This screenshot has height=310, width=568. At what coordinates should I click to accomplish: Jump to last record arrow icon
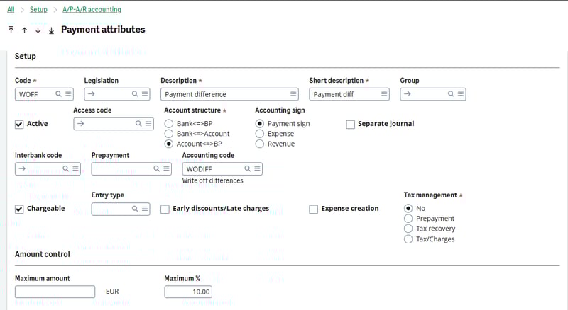click(x=51, y=30)
